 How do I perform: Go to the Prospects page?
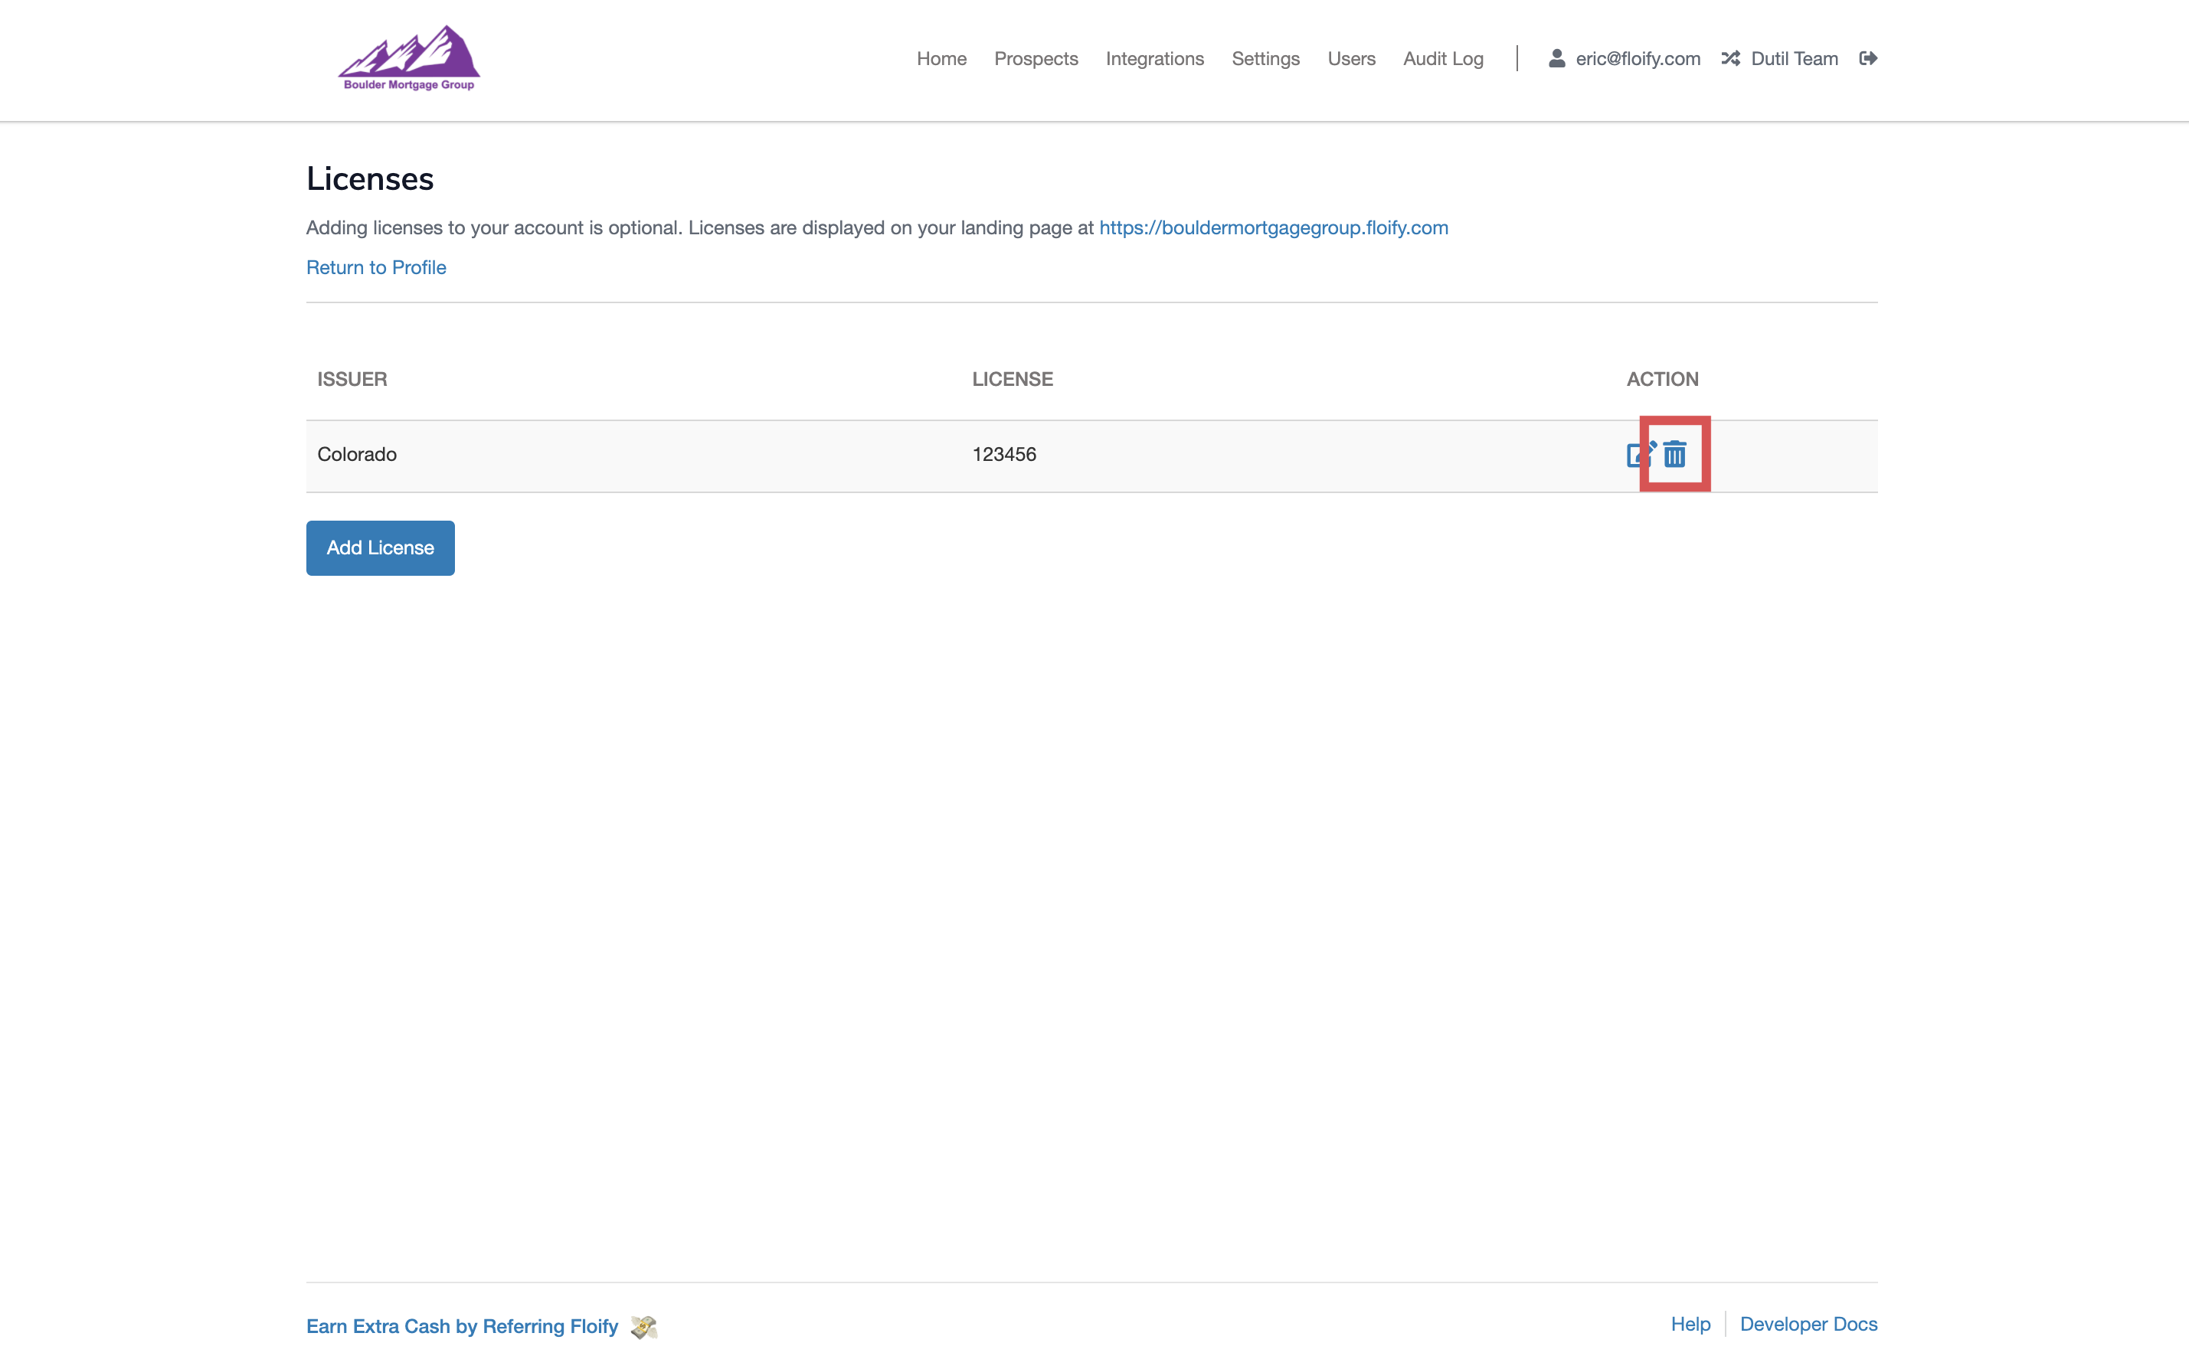click(1036, 59)
